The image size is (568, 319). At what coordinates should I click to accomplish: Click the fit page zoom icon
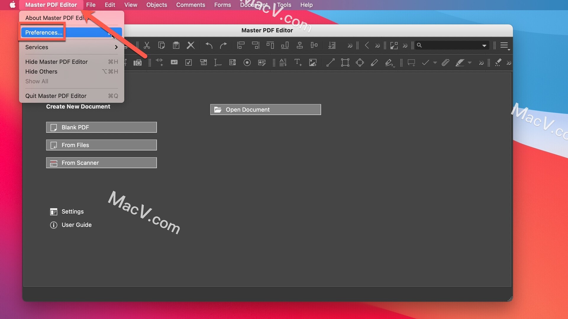click(x=394, y=45)
